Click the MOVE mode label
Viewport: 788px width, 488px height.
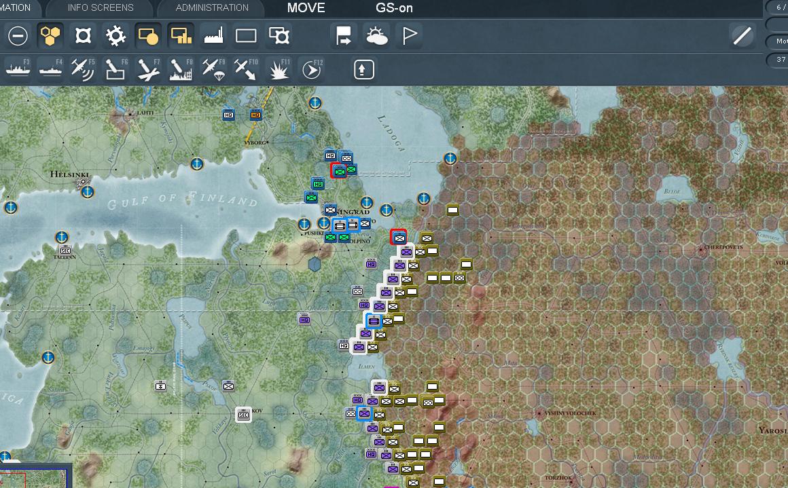coord(306,7)
